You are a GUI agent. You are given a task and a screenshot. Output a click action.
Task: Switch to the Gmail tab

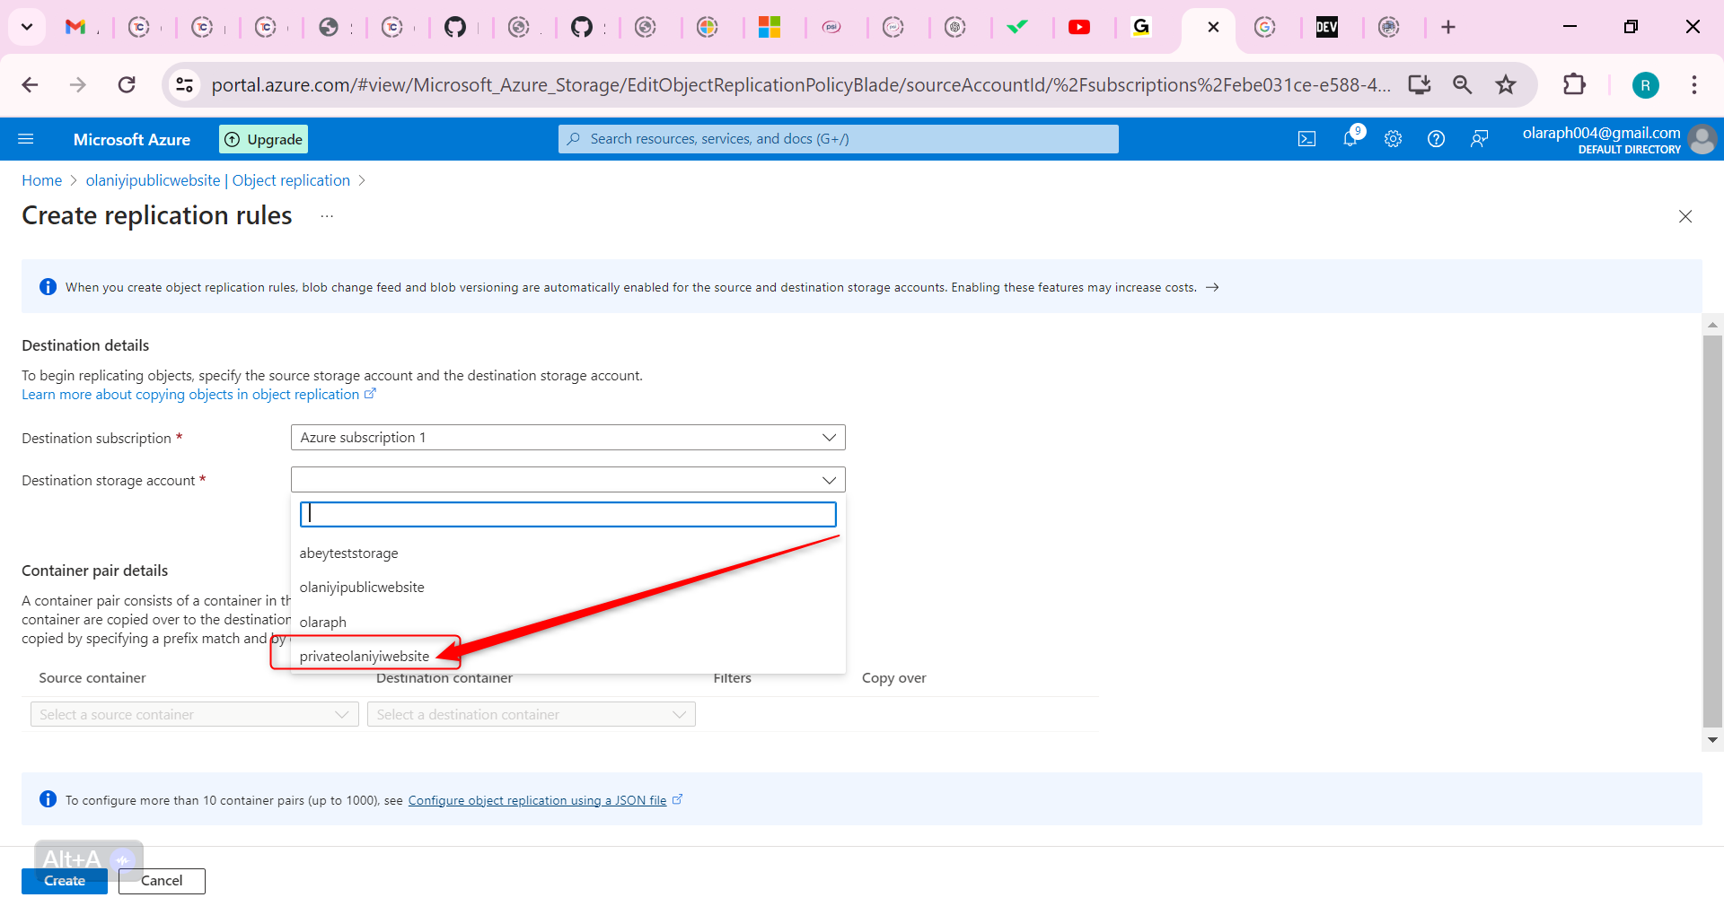76,27
